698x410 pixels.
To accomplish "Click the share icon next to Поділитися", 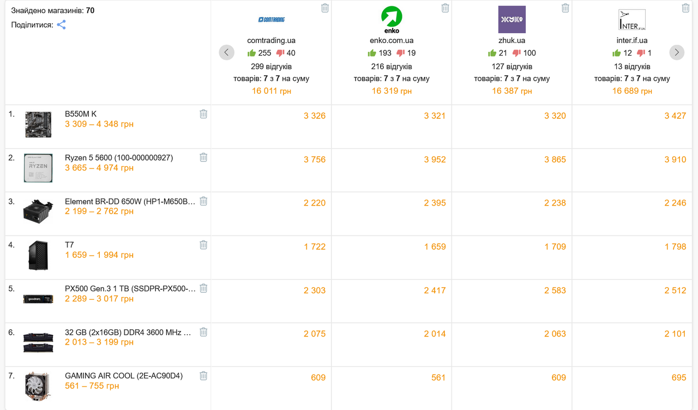I will point(61,25).
